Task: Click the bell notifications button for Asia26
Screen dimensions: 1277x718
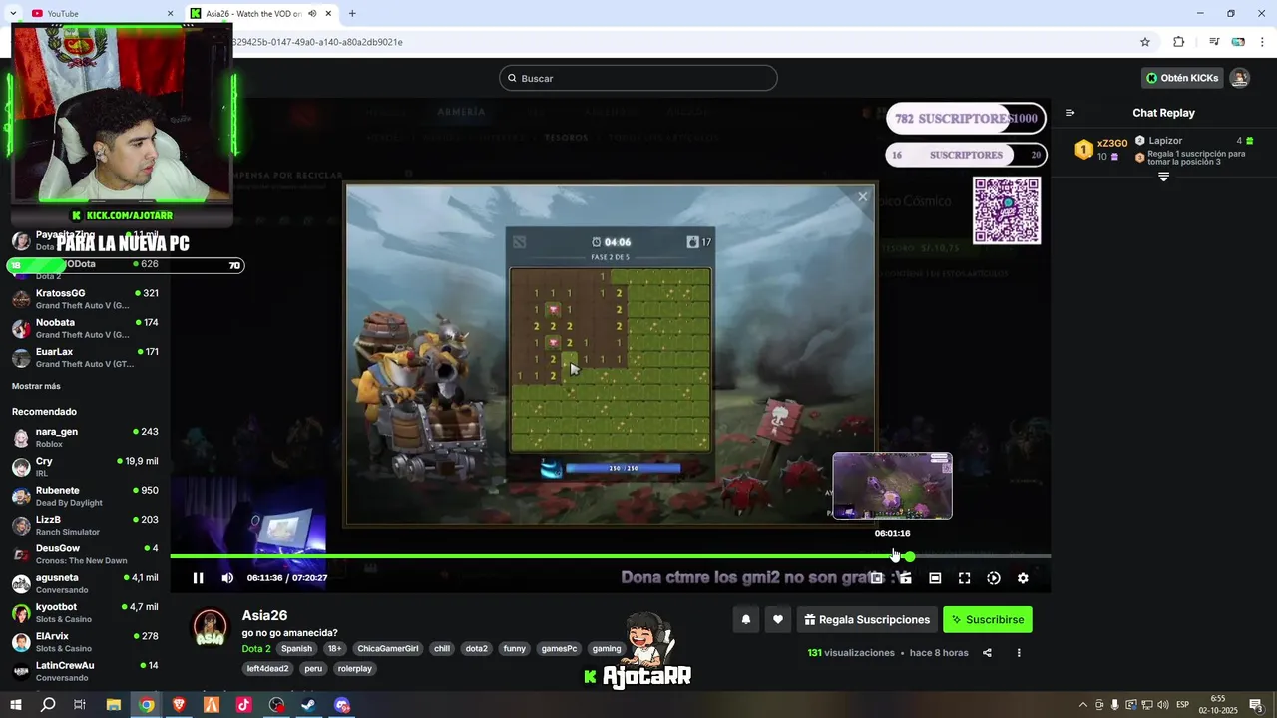Action: point(745,619)
